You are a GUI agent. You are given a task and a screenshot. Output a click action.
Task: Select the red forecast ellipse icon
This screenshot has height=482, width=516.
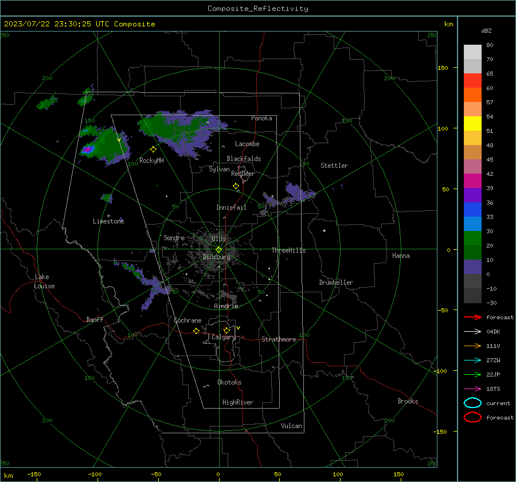(x=472, y=417)
